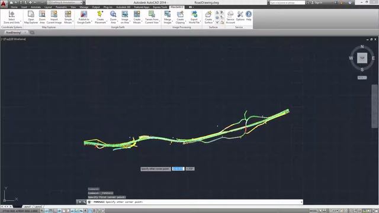Select the Merge Images tool

coord(168,17)
